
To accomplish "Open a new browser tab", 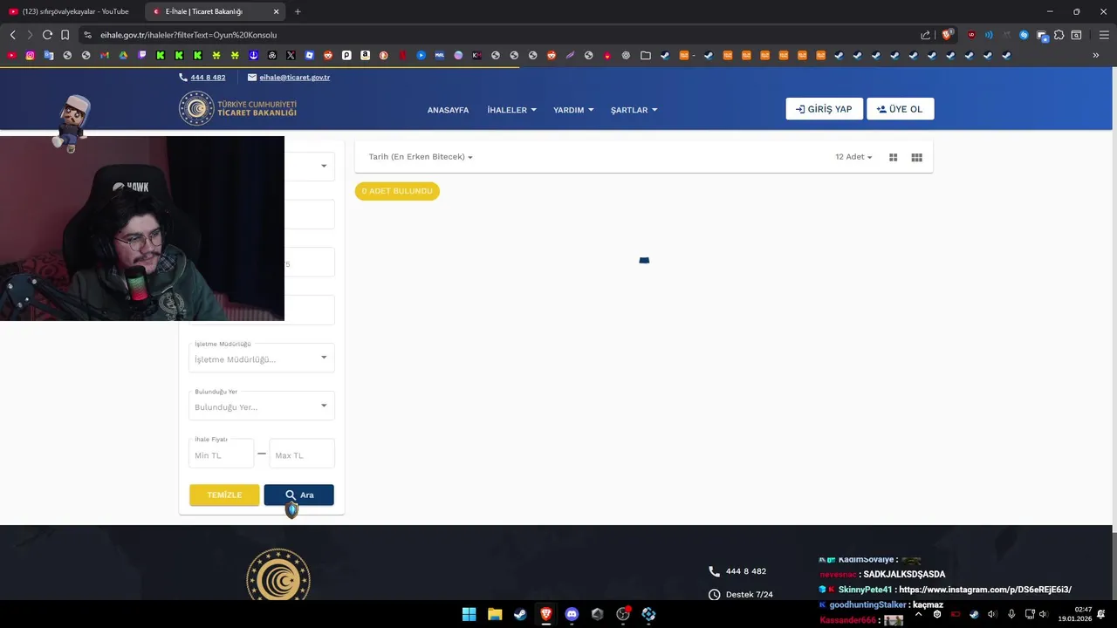I will (298, 11).
